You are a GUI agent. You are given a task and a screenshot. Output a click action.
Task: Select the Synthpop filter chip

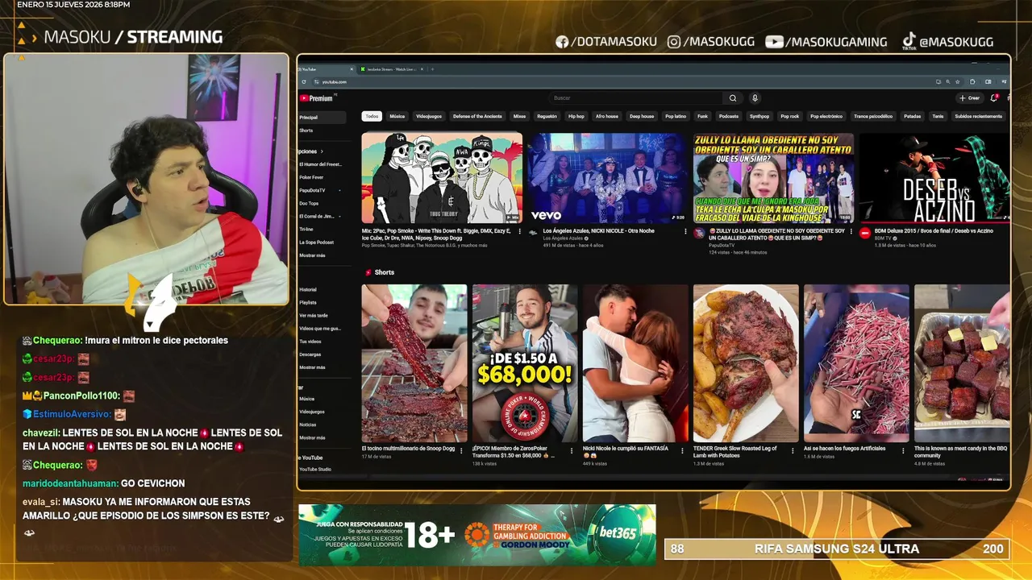[759, 116]
